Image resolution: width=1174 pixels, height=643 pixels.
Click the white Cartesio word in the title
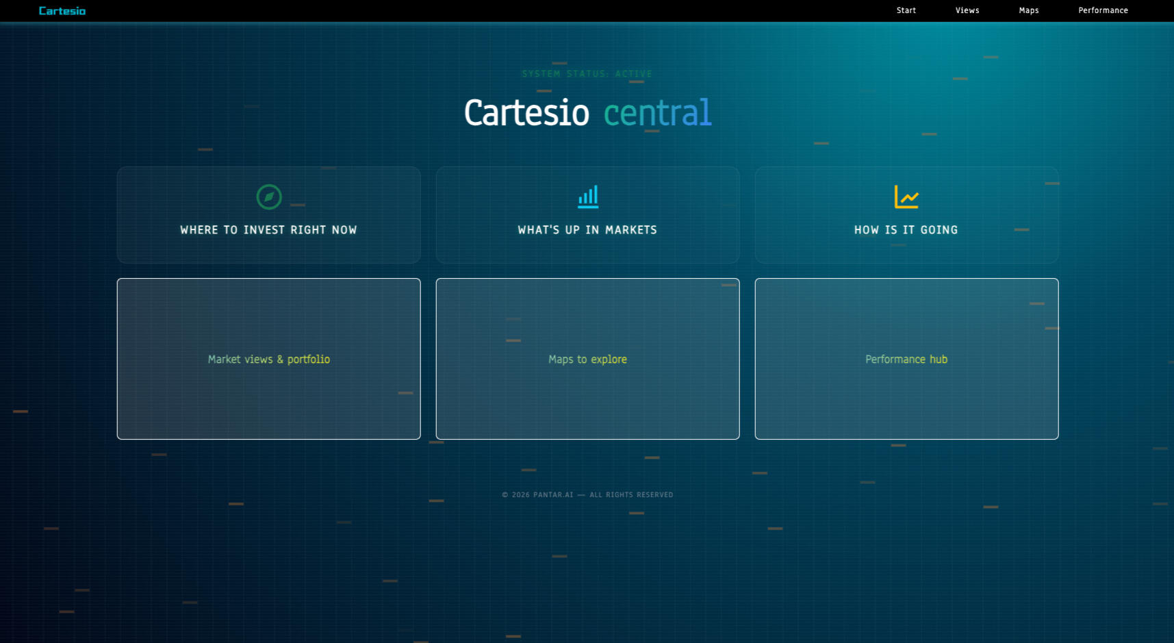(526, 113)
